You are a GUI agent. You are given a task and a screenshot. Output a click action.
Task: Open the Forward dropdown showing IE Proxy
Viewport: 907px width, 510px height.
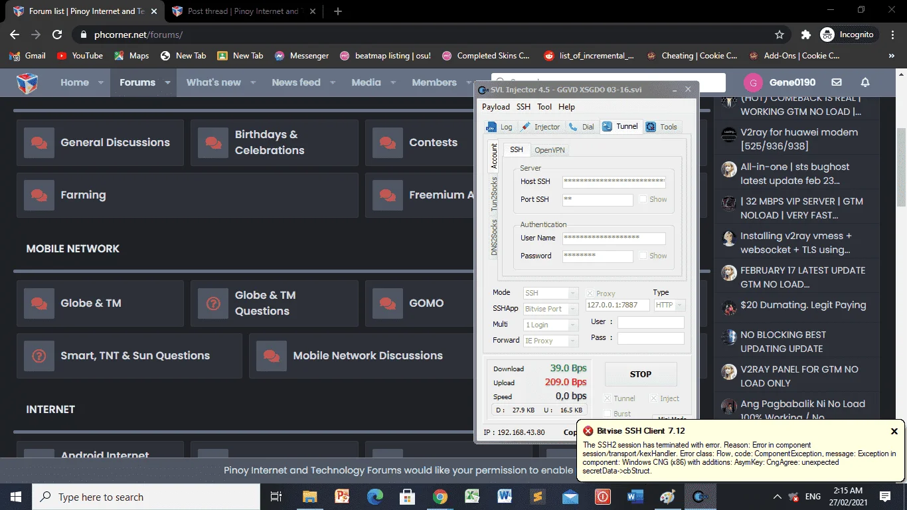(x=550, y=341)
